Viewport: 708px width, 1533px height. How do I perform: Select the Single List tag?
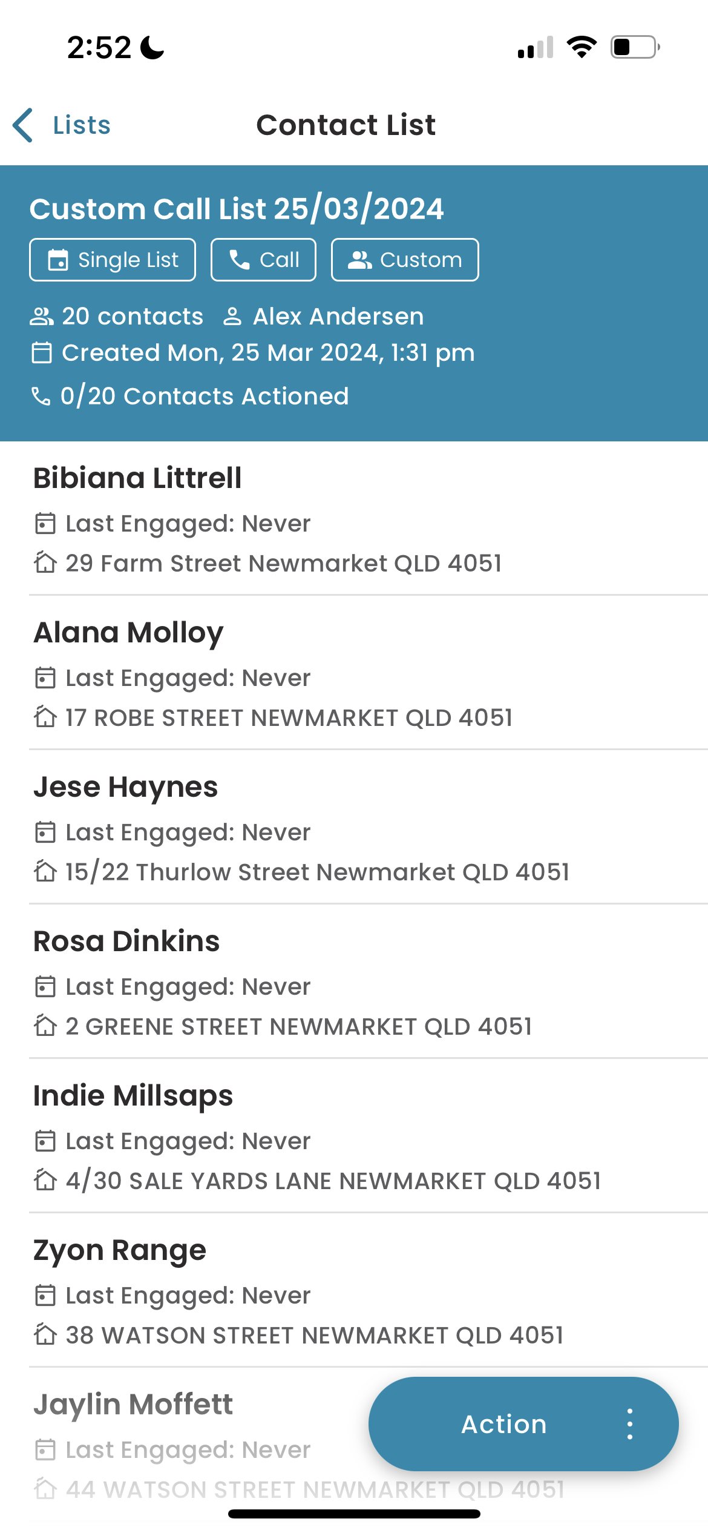coord(113,260)
